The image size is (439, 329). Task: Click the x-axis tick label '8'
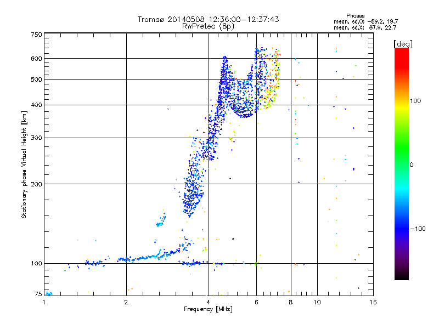[291, 302]
